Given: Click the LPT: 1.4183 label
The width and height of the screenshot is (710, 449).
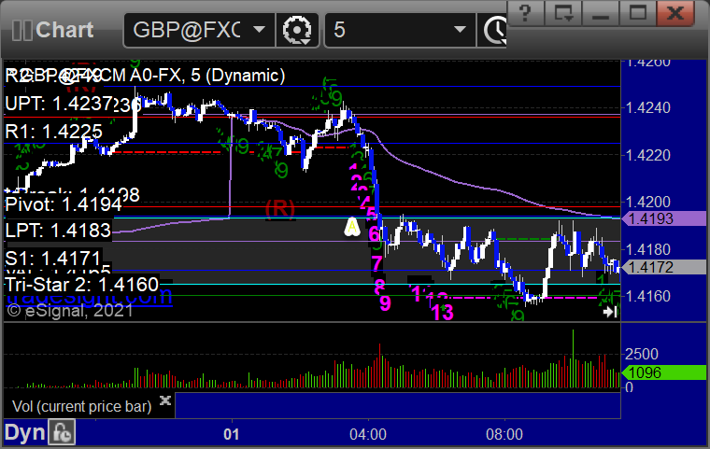Looking at the screenshot, I should pyautogui.click(x=58, y=231).
